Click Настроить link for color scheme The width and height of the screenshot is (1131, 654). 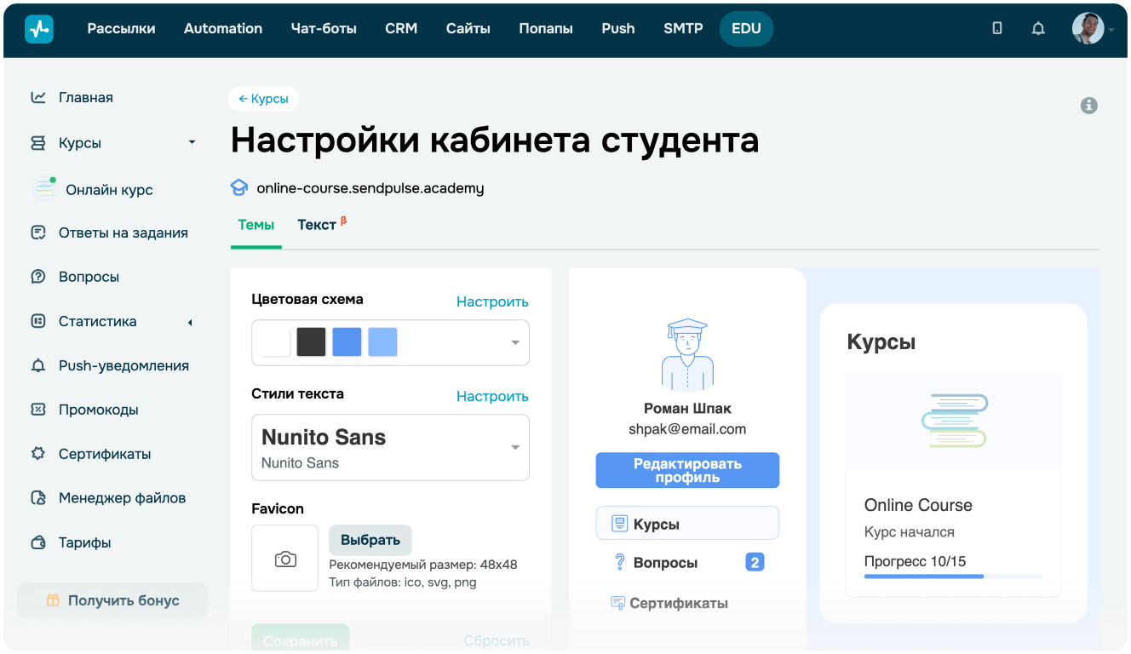[492, 301]
